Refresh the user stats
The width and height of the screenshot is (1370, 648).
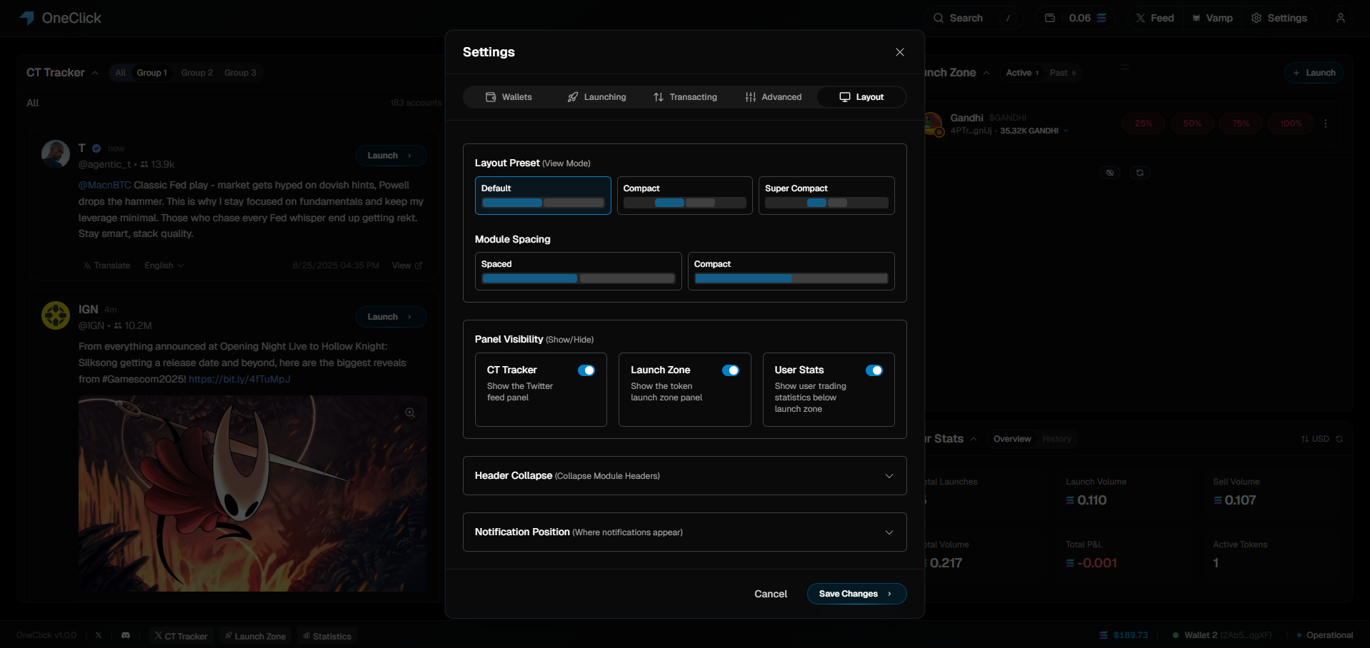click(1339, 439)
